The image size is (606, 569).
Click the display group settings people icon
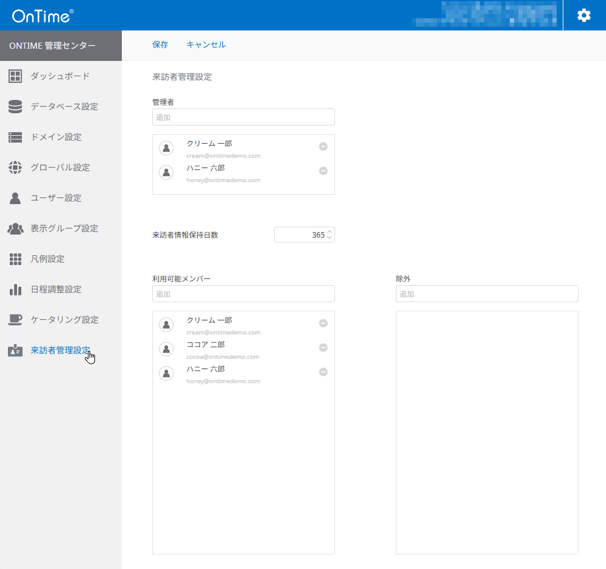click(15, 228)
